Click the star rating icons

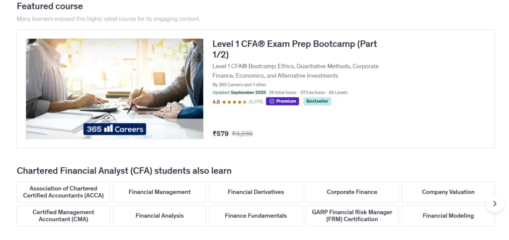pyautogui.click(x=234, y=102)
